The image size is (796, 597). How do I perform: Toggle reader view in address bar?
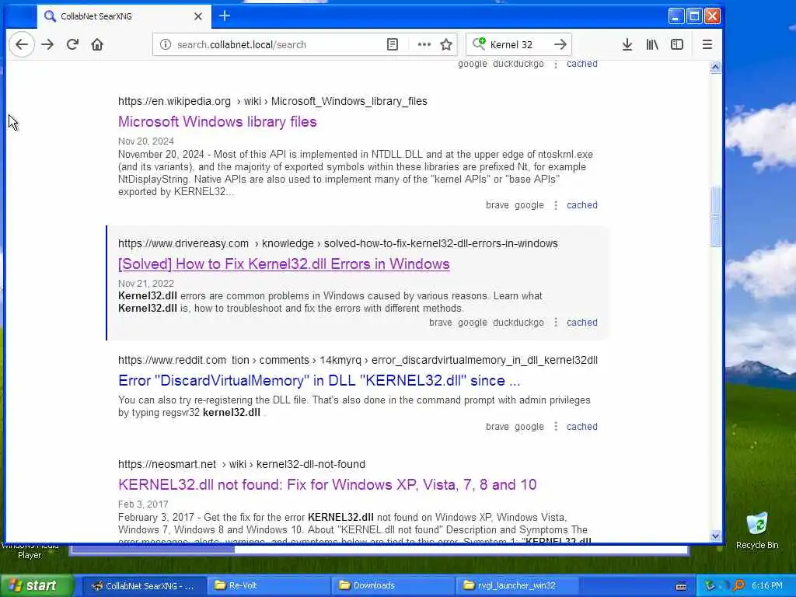pos(392,44)
